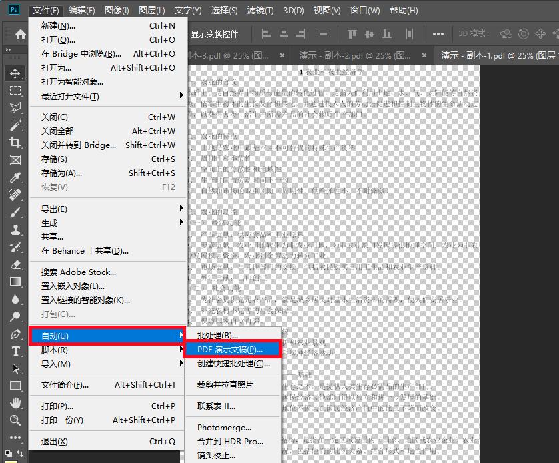Expand the 脚本 submenu
Viewport: 559px width, 463px height.
(107, 350)
